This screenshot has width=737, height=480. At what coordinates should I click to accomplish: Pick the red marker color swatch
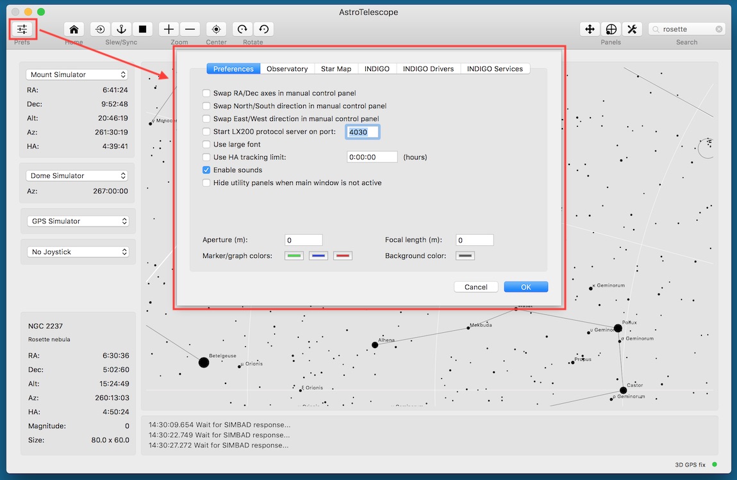(343, 256)
